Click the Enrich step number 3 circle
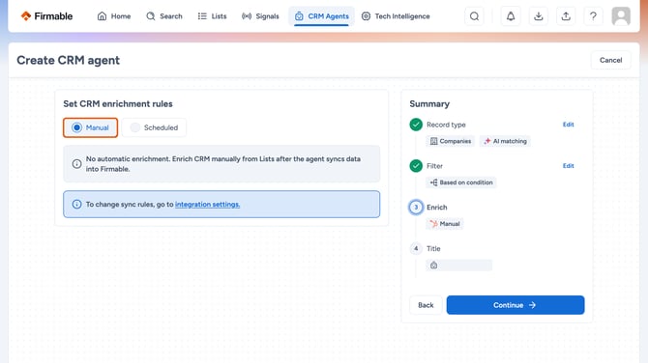Image resolution: width=648 pixels, height=363 pixels. point(416,207)
